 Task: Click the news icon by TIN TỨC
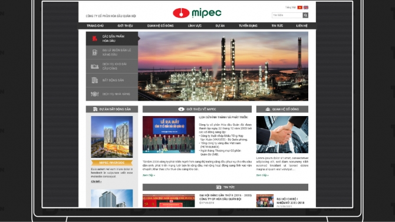(x=218, y=187)
